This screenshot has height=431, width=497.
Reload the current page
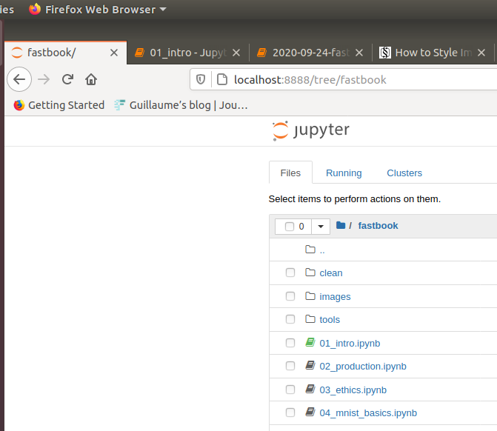pyautogui.click(x=67, y=79)
